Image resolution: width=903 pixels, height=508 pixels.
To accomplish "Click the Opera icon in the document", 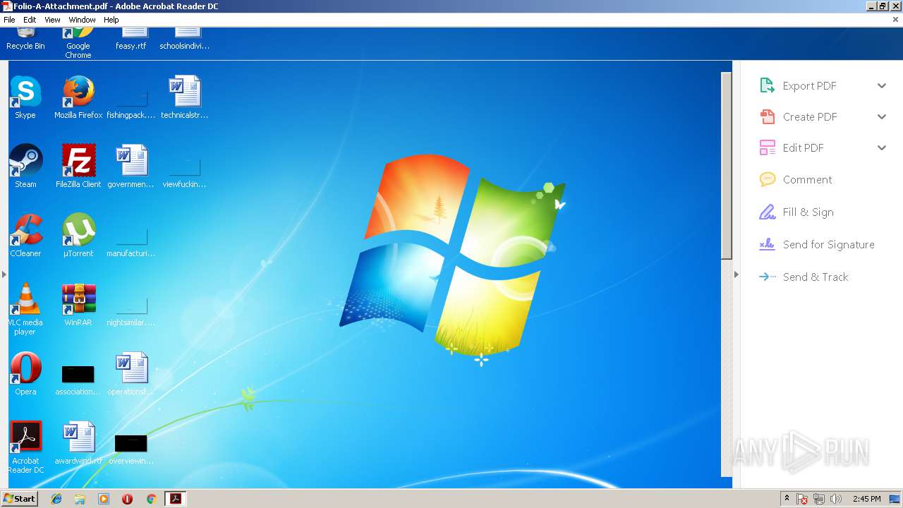I will tap(25, 368).
